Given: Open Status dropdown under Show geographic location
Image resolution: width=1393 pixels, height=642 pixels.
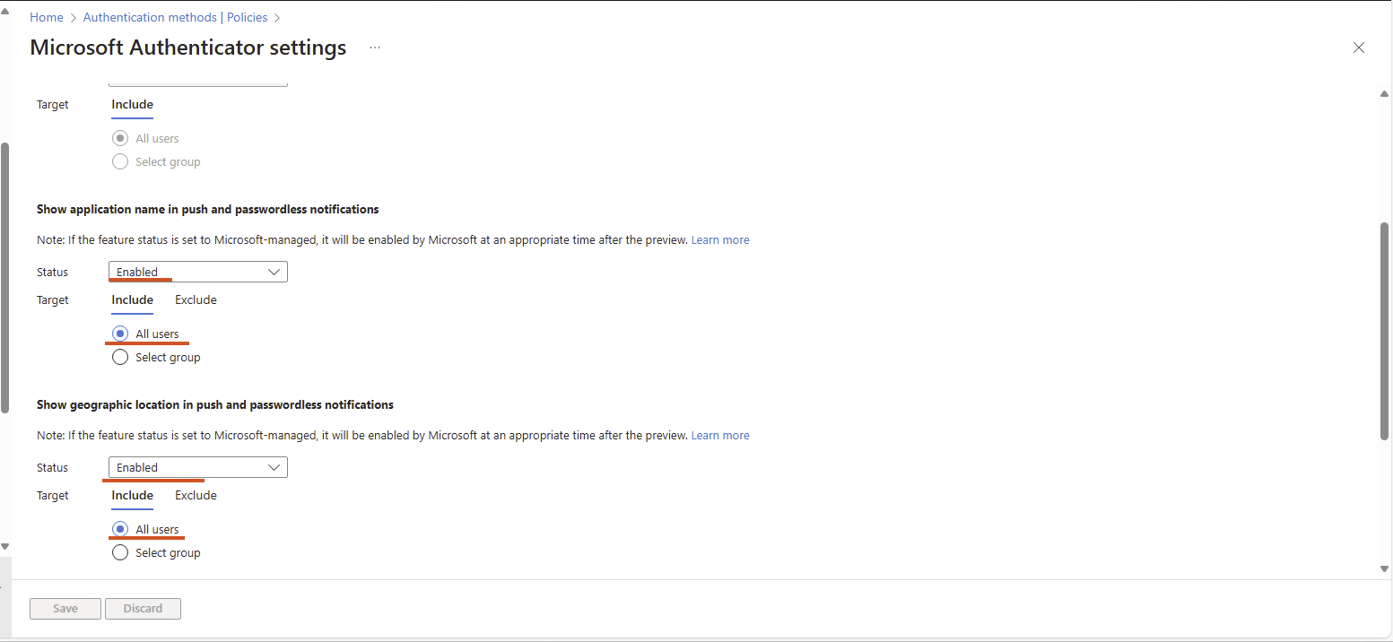Looking at the screenshot, I should click(x=198, y=467).
